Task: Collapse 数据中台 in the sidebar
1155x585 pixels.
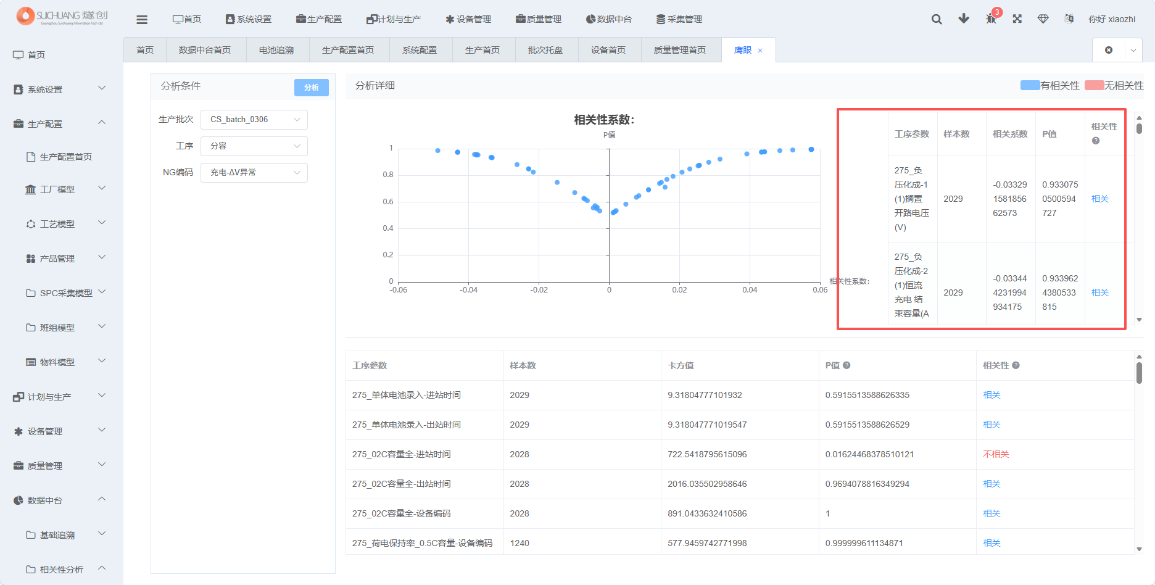Action: pyautogui.click(x=62, y=500)
